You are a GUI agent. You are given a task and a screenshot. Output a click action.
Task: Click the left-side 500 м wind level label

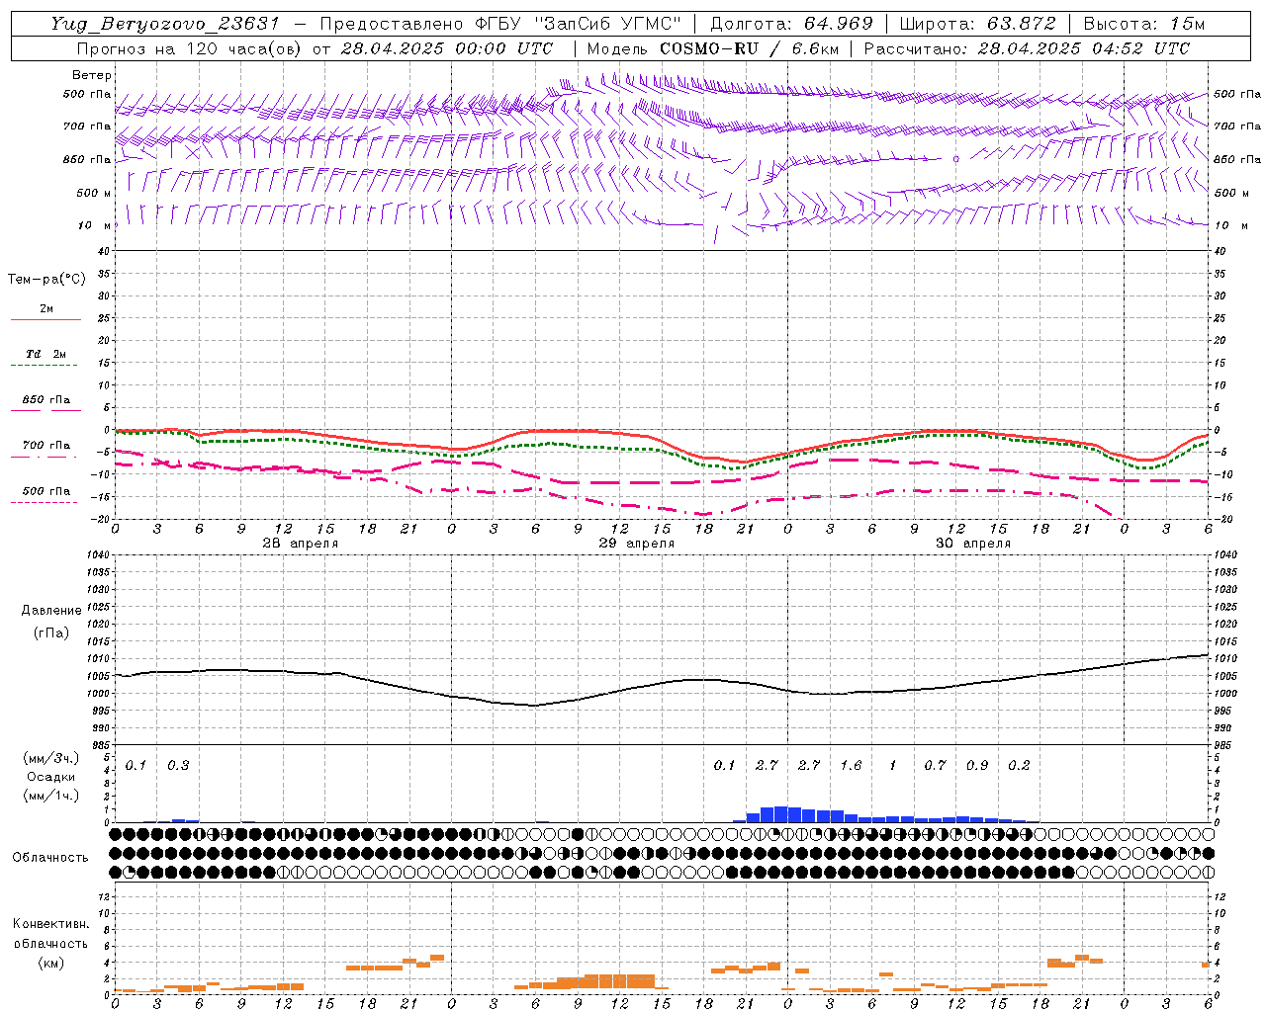tap(94, 193)
